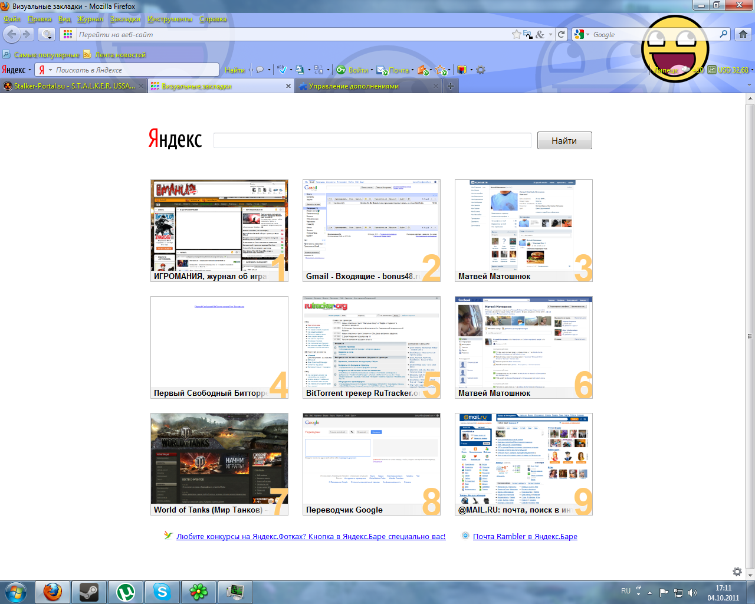The width and height of the screenshot is (755, 604).
Task: Open the Файл menu
Action: (x=12, y=19)
